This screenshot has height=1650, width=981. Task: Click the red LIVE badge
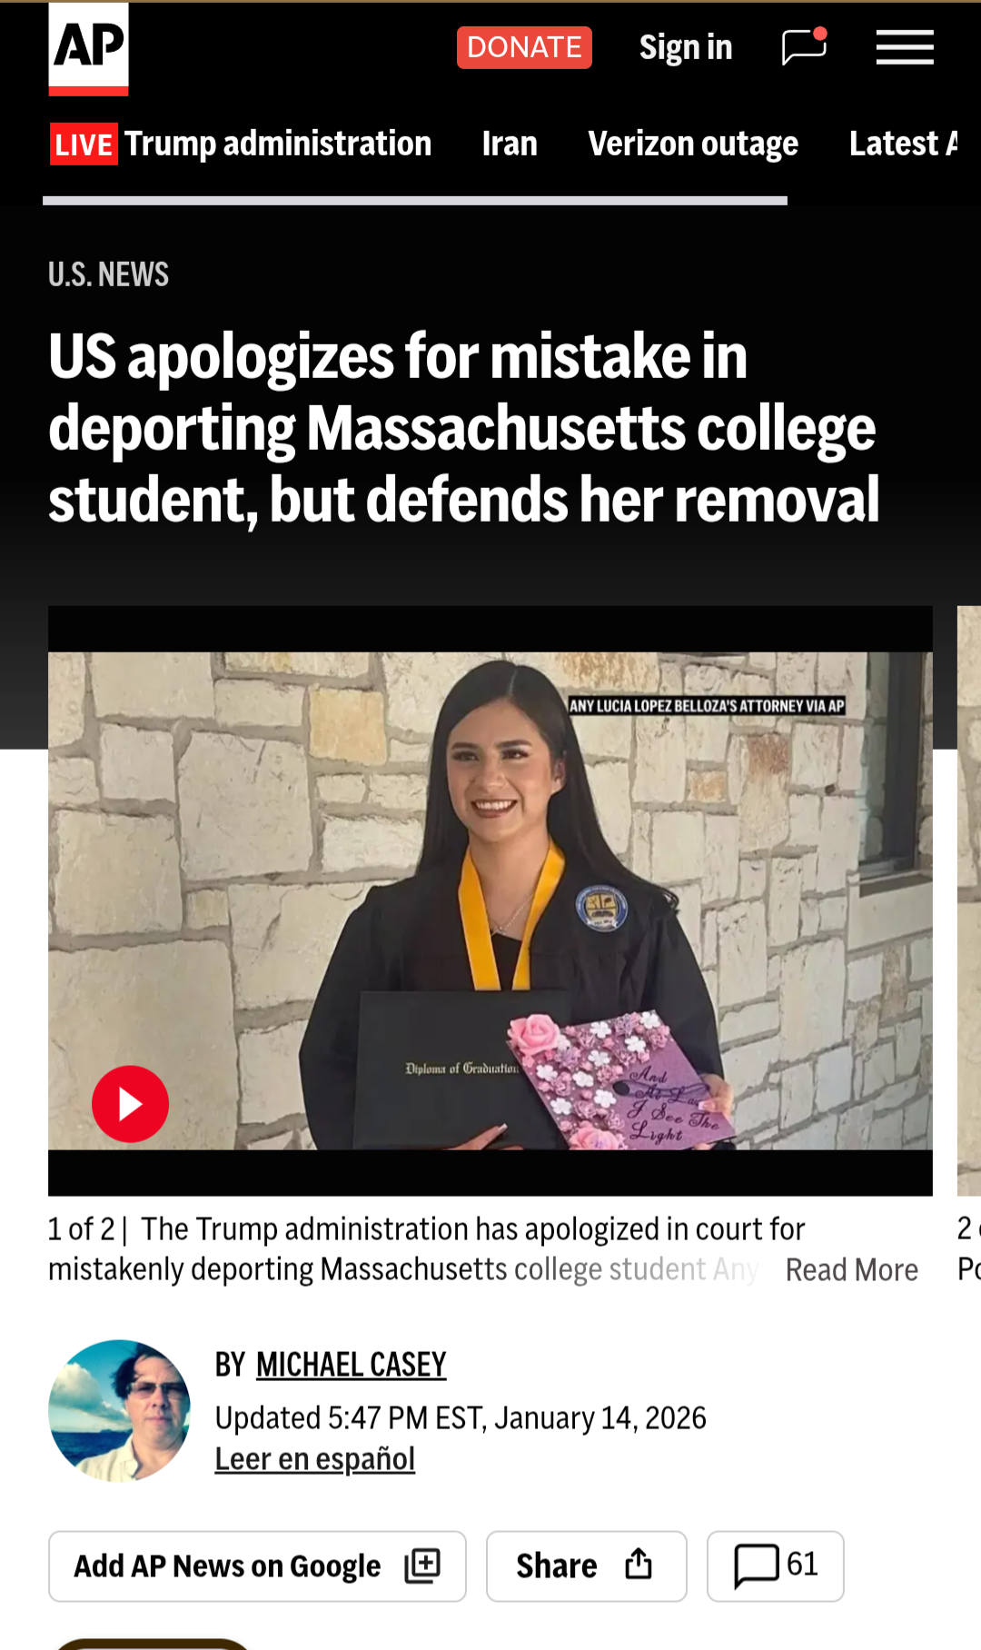84,144
